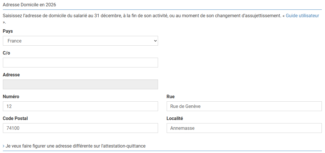Image resolution: width=325 pixels, height=153 pixels.
Task: Click the Code Postal field showing 74100
Action: (80, 128)
